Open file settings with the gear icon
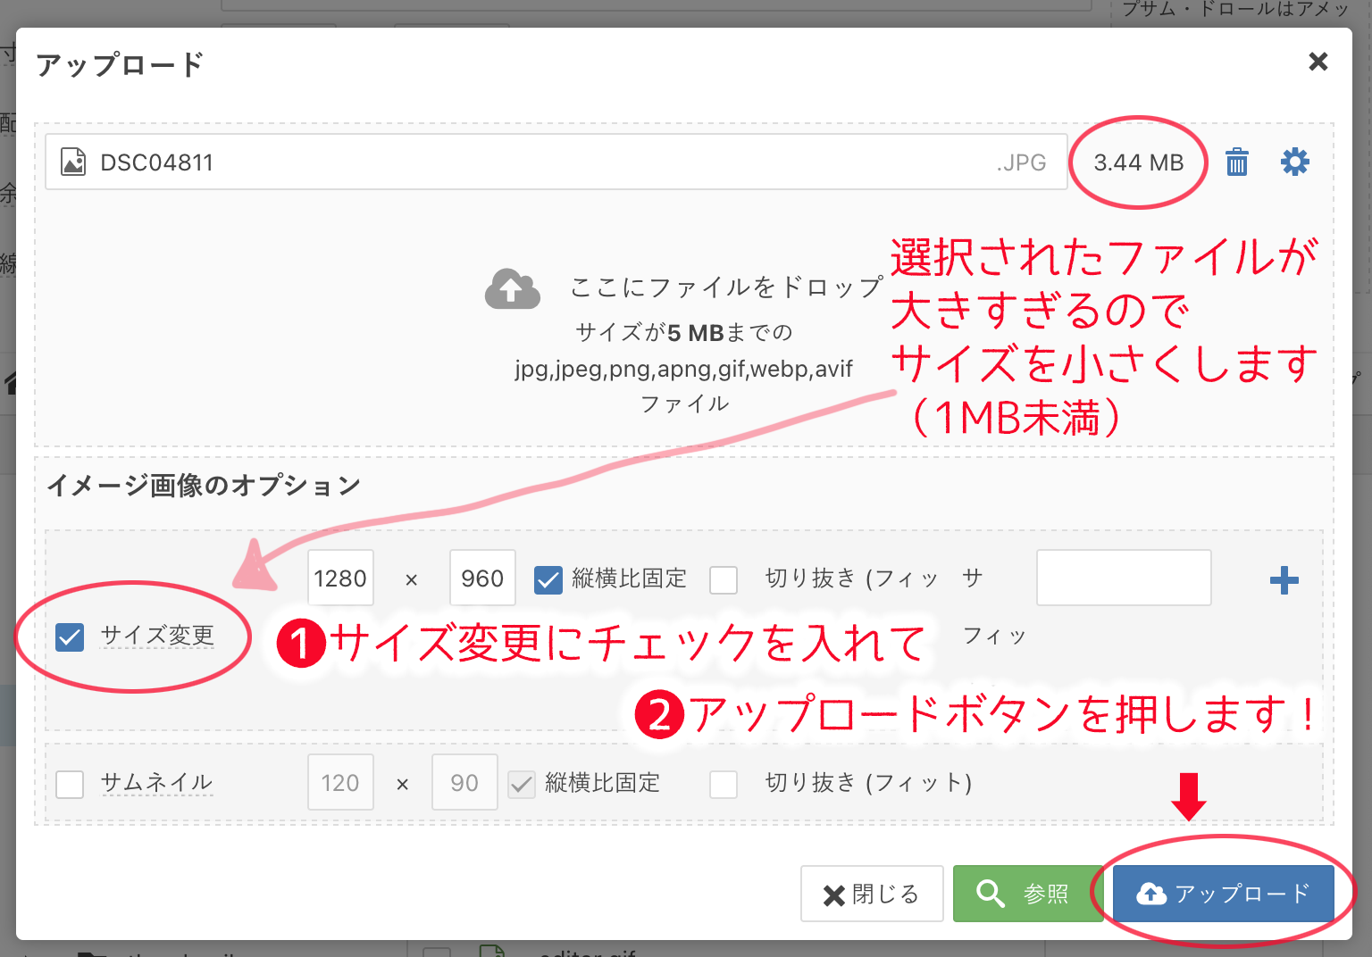1372x957 pixels. pos(1294,162)
